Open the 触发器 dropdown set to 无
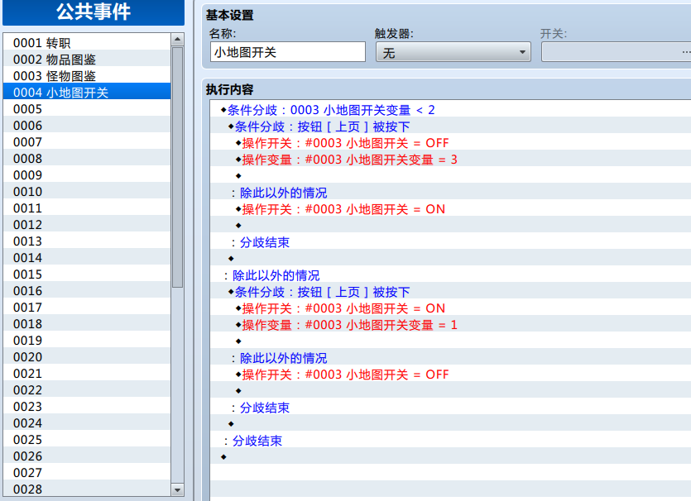The width and height of the screenshot is (691, 501). (453, 52)
